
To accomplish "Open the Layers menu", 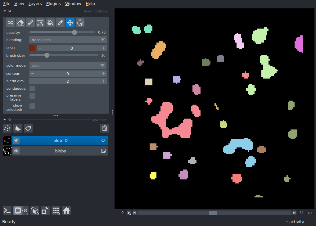I will [x=35, y=4].
